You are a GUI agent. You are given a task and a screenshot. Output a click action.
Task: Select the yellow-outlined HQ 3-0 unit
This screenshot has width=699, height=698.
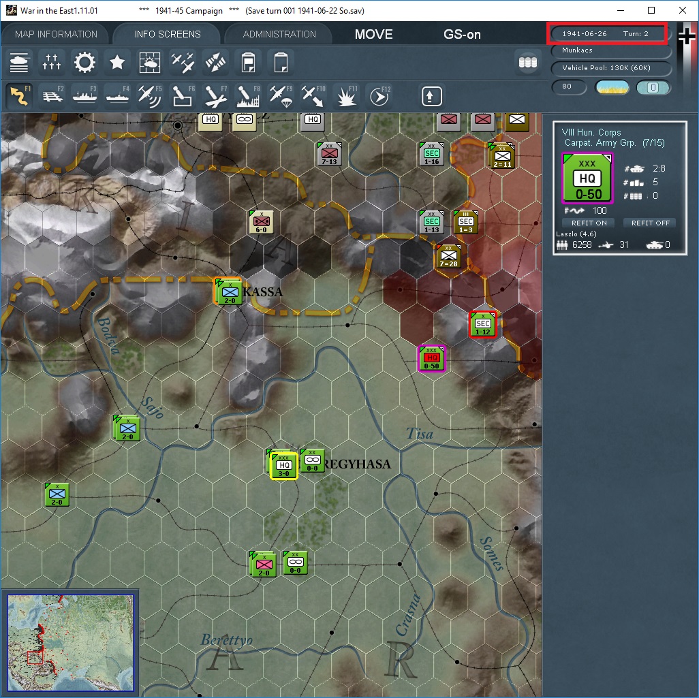tap(283, 466)
